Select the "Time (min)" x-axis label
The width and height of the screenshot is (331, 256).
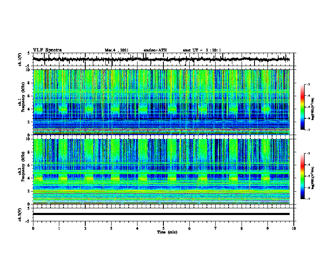[167, 232]
